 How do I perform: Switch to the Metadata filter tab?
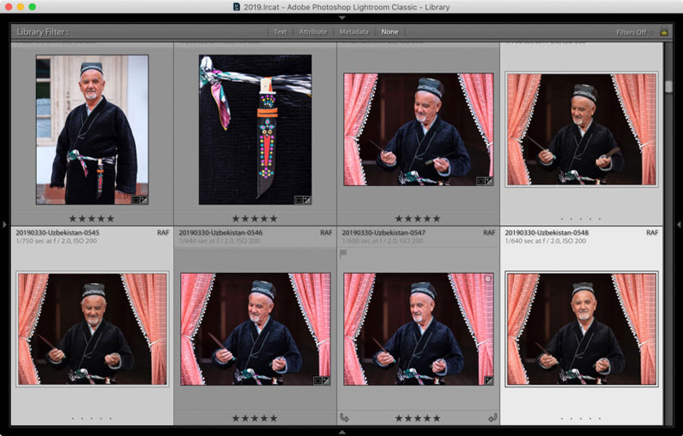(353, 32)
